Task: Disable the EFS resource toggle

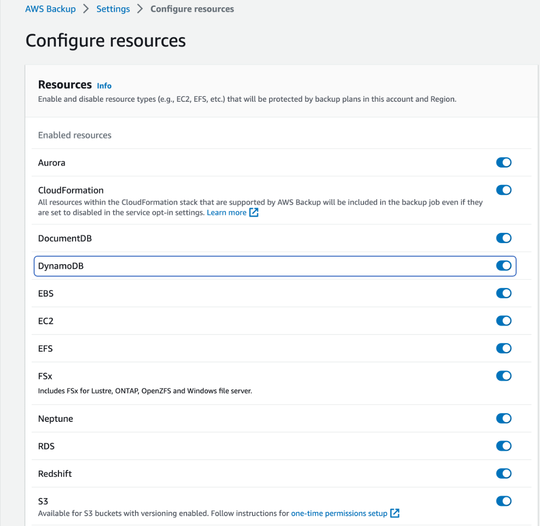Action: (503, 348)
